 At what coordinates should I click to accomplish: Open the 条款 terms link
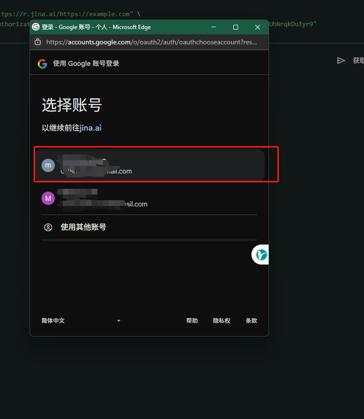(251, 321)
